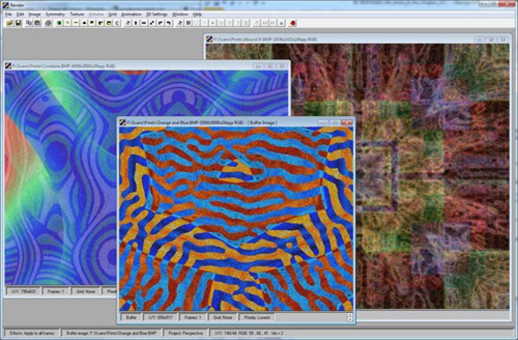Open the Texture menu
The height and width of the screenshot is (340, 518).
tap(77, 14)
